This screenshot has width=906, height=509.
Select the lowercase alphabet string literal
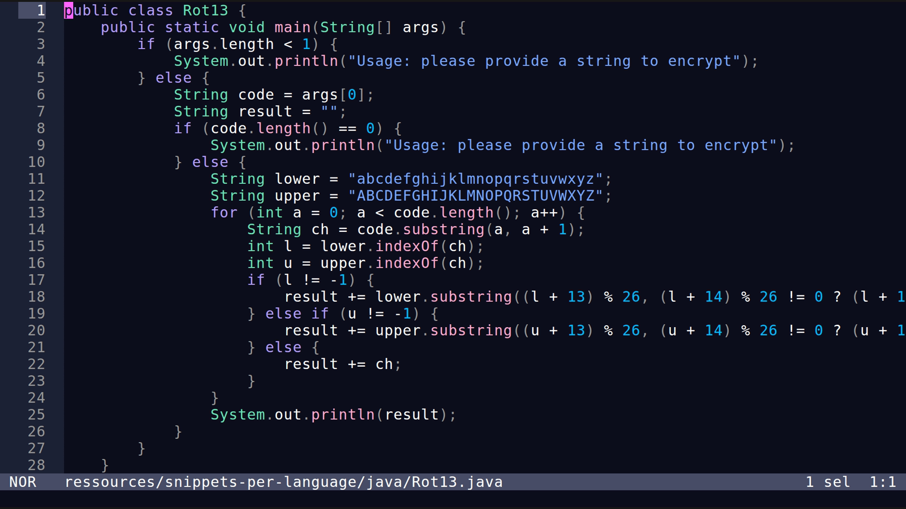[x=478, y=179]
